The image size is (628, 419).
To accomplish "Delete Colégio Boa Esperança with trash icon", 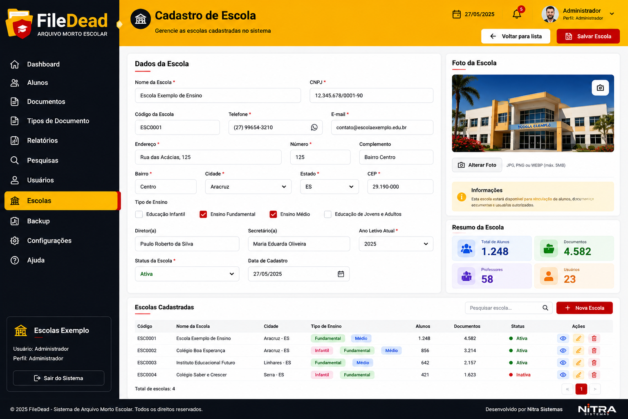I will [594, 351].
